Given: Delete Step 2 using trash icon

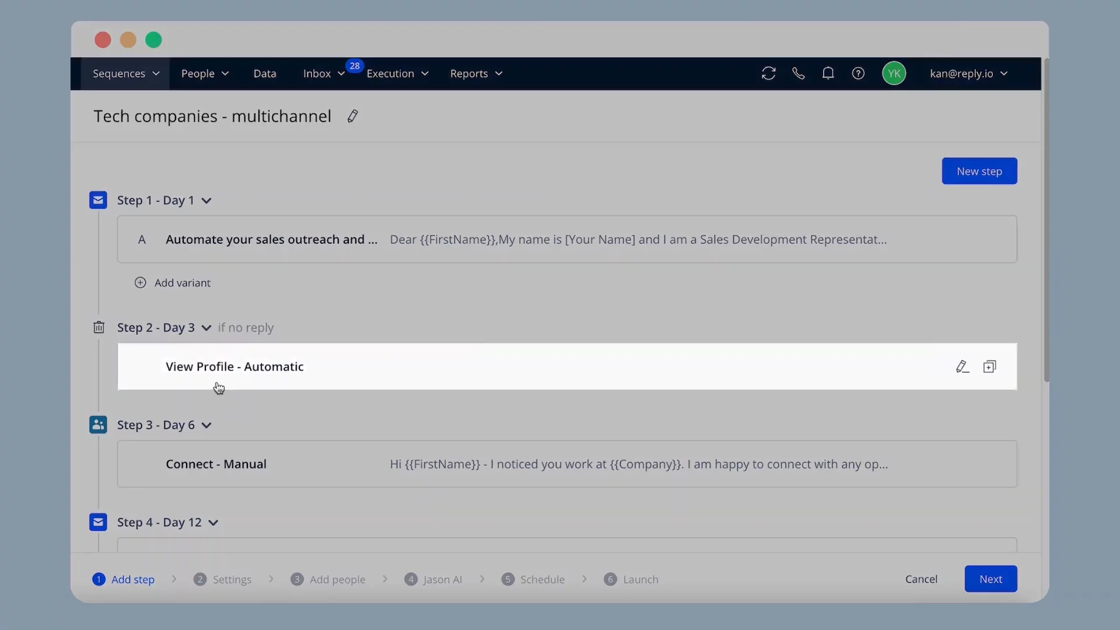Looking at the screenshot, I should [x=99, y=327].
